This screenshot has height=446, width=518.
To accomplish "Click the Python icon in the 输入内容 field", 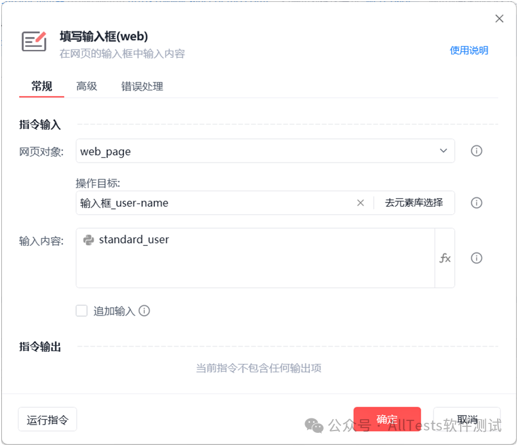I will 89,240.
